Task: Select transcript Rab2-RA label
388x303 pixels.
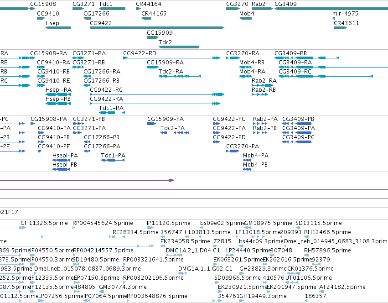Action: click(264, 81)
